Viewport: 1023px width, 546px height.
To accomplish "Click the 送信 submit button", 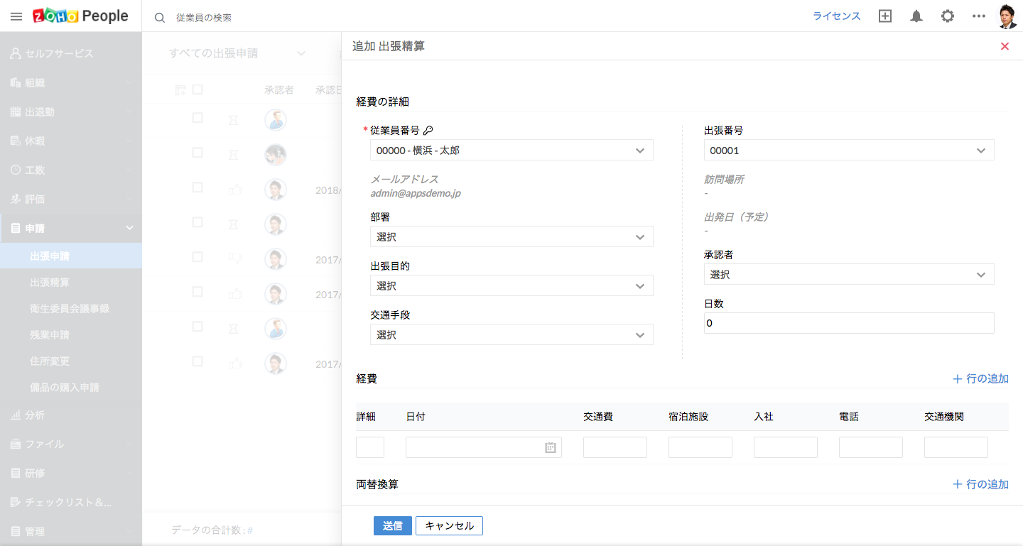I will pos(392,525).
